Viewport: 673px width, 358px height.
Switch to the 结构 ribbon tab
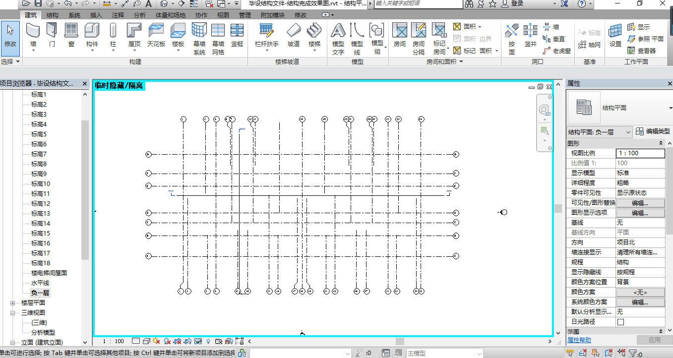(x=52, y=15)
